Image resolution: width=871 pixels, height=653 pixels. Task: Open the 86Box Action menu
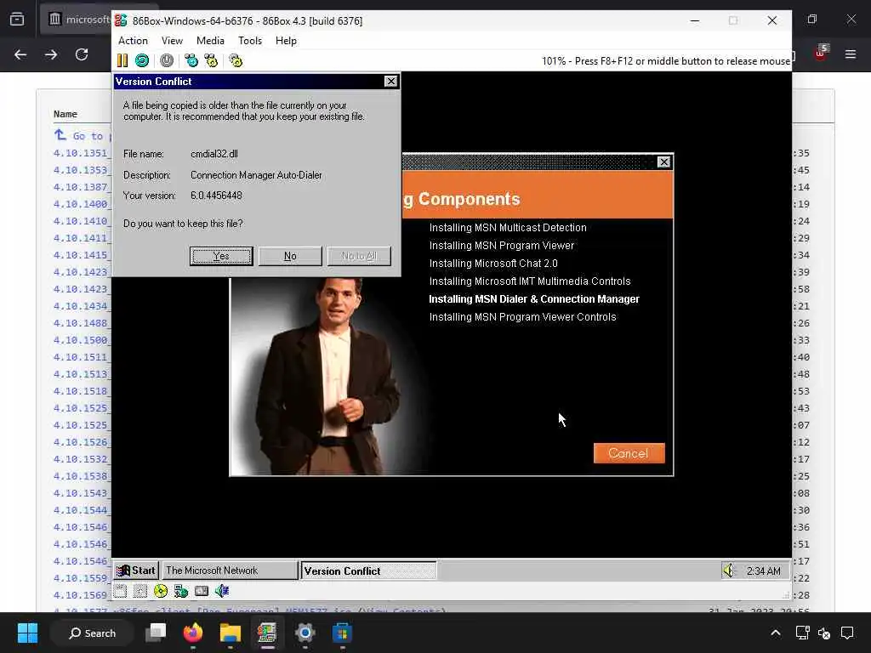133,41
